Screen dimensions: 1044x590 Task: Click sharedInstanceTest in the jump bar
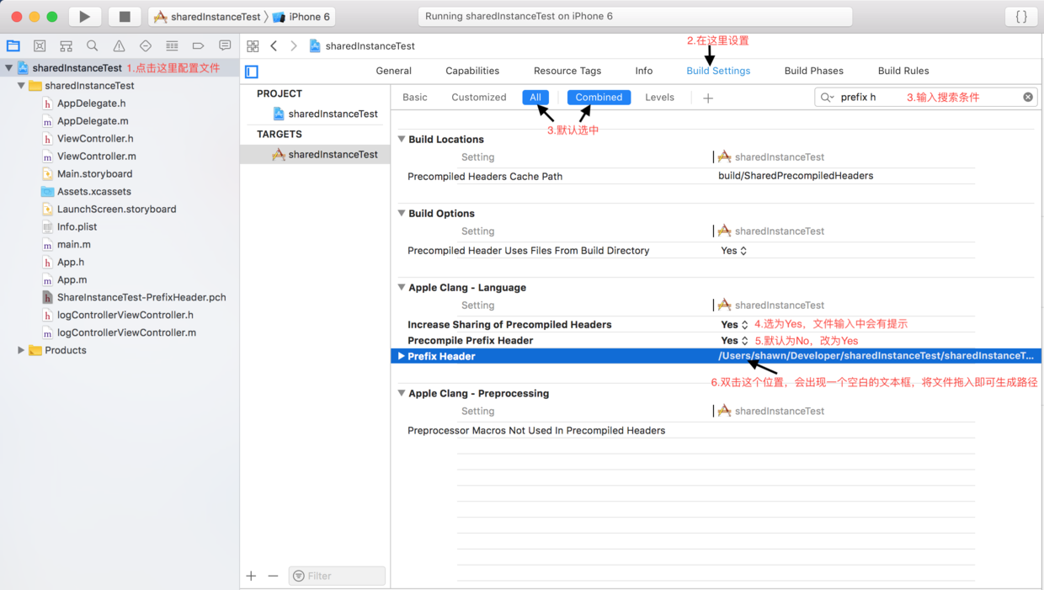362,46
